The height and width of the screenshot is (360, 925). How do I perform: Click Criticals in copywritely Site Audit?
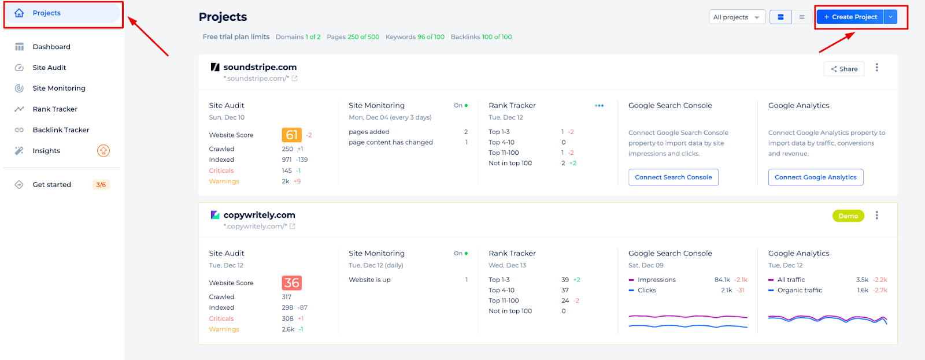(221, 319)
